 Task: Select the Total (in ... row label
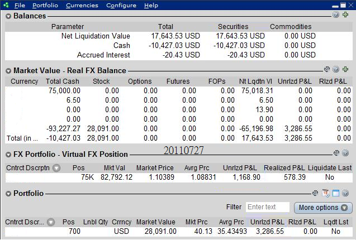click(x=22, y=138)
